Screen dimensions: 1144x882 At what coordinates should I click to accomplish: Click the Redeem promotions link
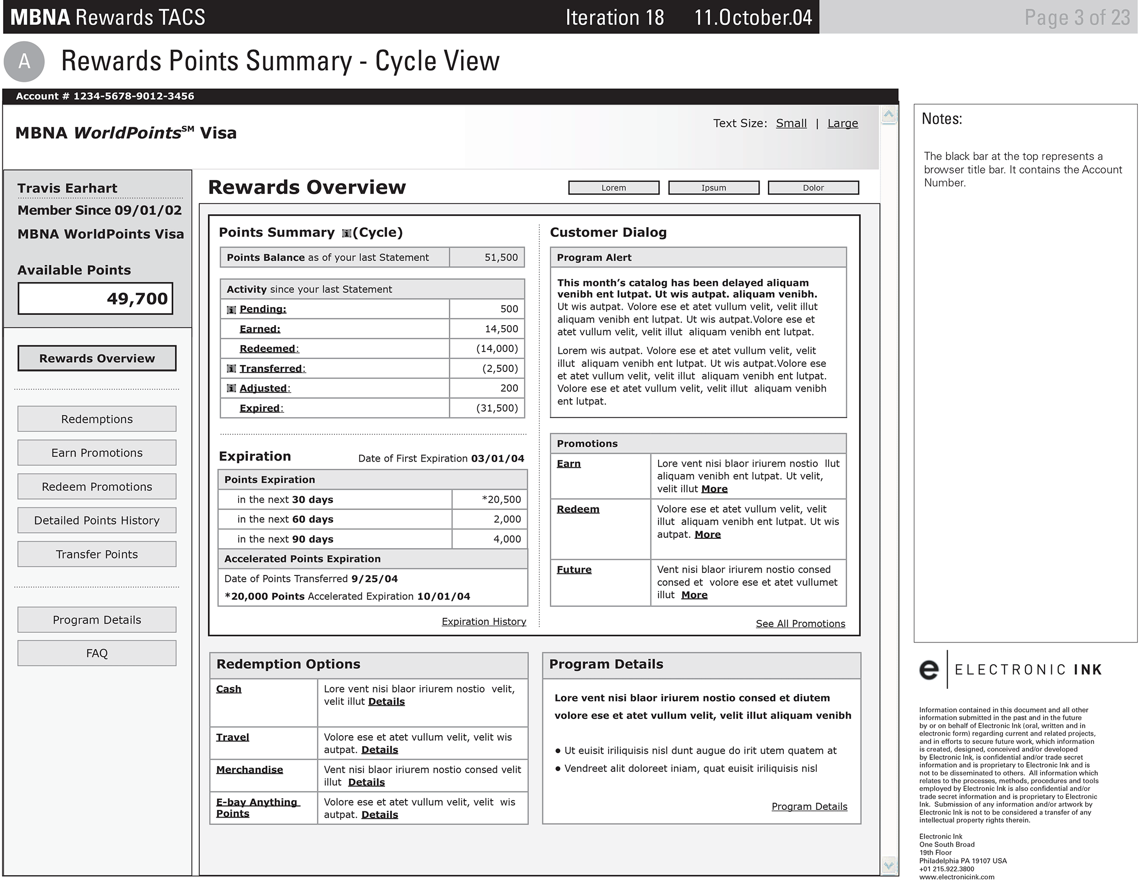tap(578, 509)
